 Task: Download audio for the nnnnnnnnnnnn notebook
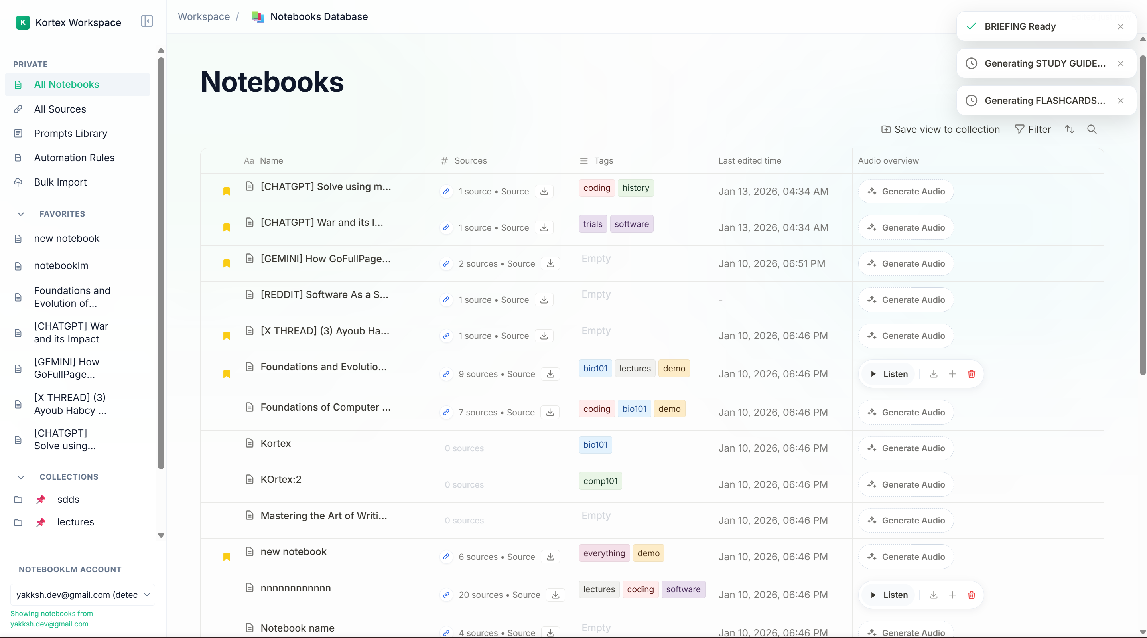coord(934,595)
